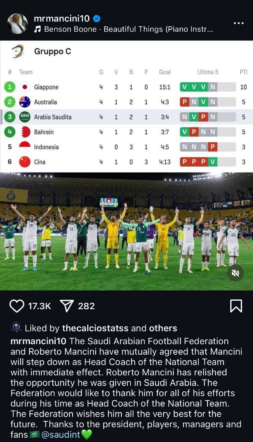The image size is (253, 442).
Task: Tap the 17.3K likes count
Action: [x=39, y=306]
